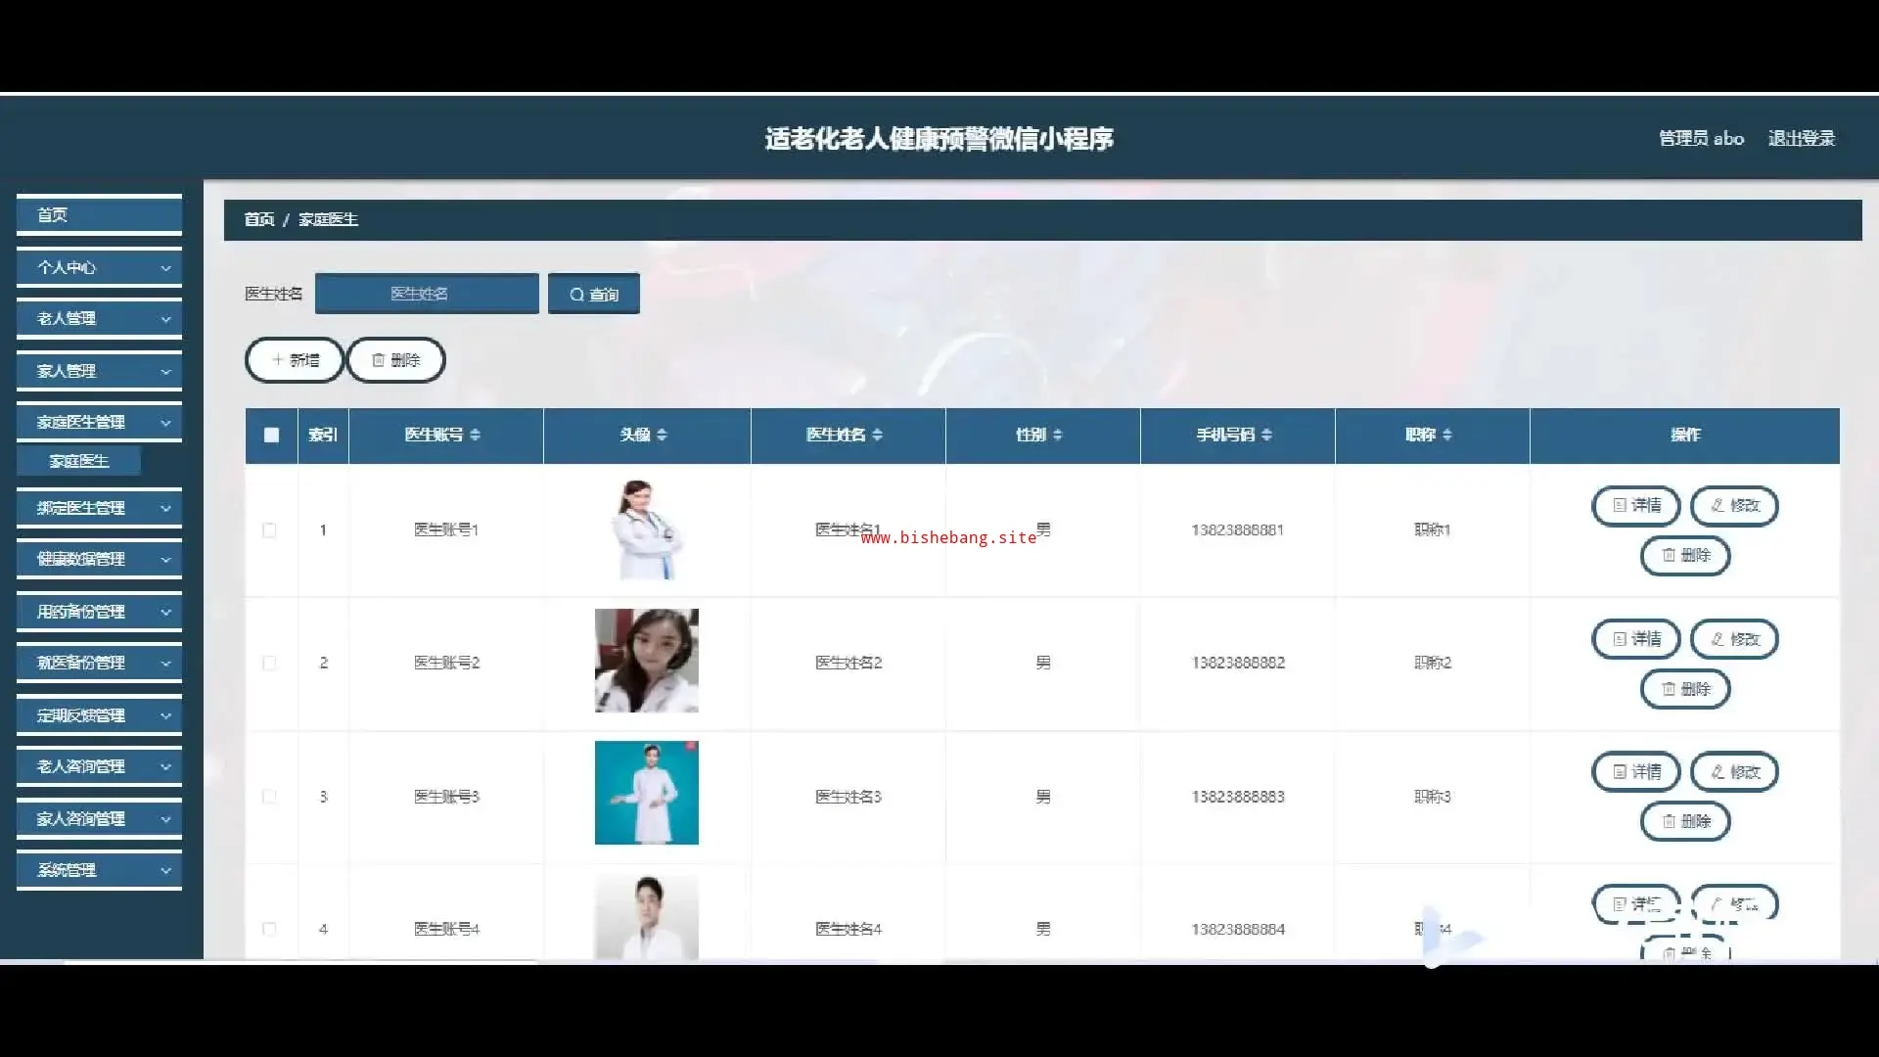1879x1057 pixels.
Task: Toggle select-all checkbox in table header
Action: pyautogui.click(x=271, y=435)
